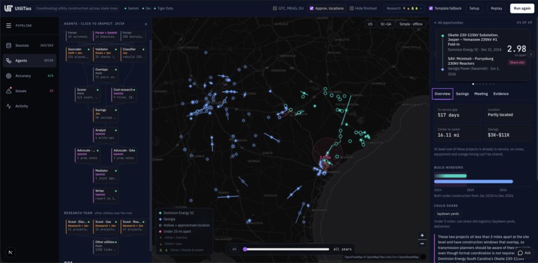
Task: Inspect the Writer agent node
Action: click(x=105, y=196)
